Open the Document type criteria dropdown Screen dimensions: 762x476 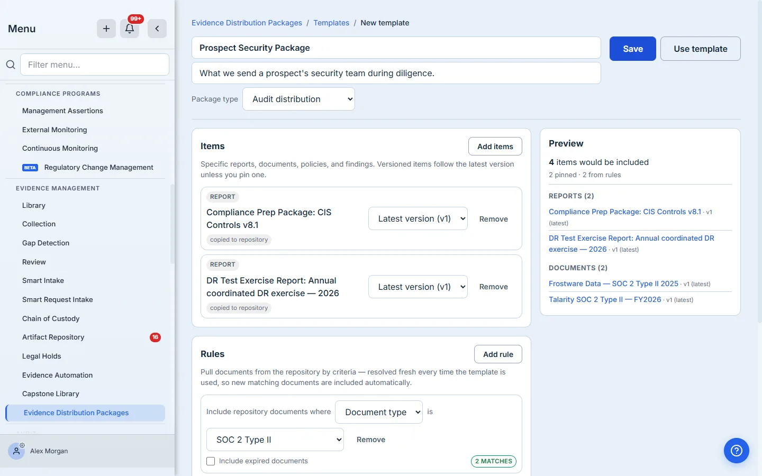[x=379, y=412]
